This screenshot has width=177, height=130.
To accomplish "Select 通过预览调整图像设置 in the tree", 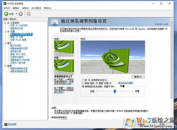I will (x=22, y=34).
